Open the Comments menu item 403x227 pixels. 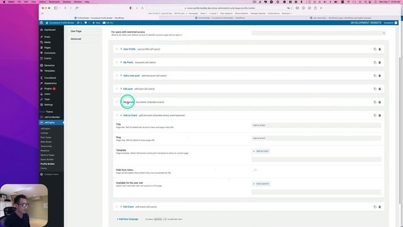[50, 53]
